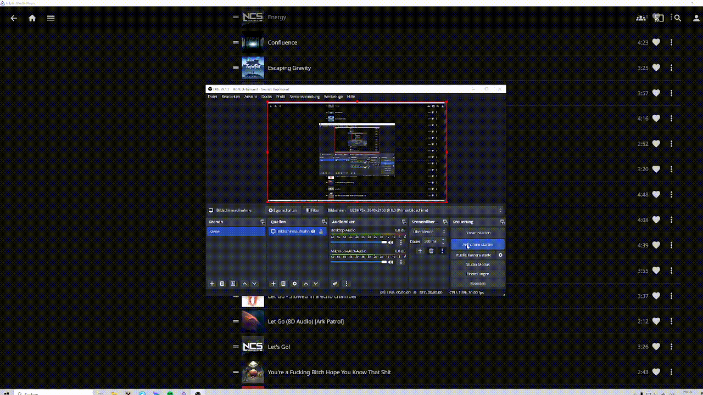This screenshot has height=395, width=703.
Task: Toggle visibility eye of Bildschirmaufnahme source
Action: click(313, 232)
